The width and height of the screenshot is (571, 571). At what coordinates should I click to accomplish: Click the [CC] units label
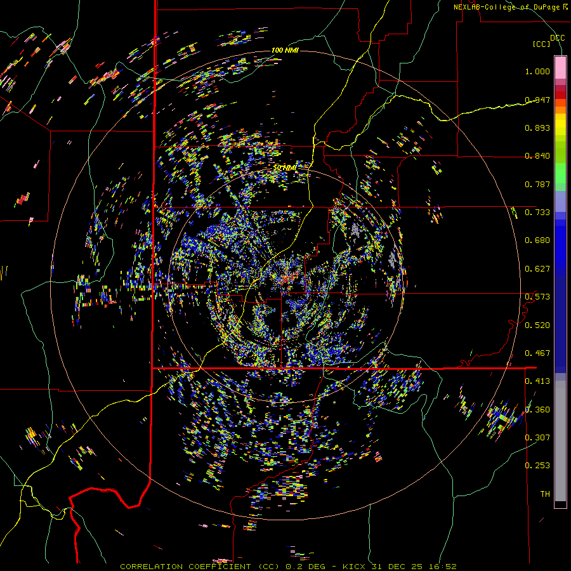tap(541, 44)
